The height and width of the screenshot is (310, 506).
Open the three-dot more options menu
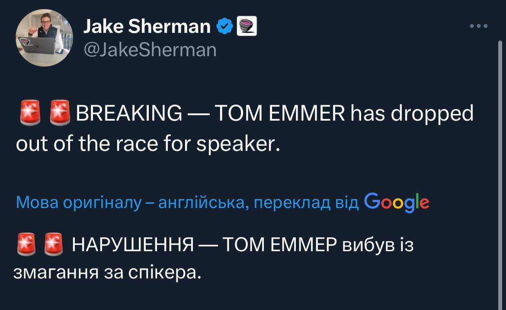tap(479, 26)
